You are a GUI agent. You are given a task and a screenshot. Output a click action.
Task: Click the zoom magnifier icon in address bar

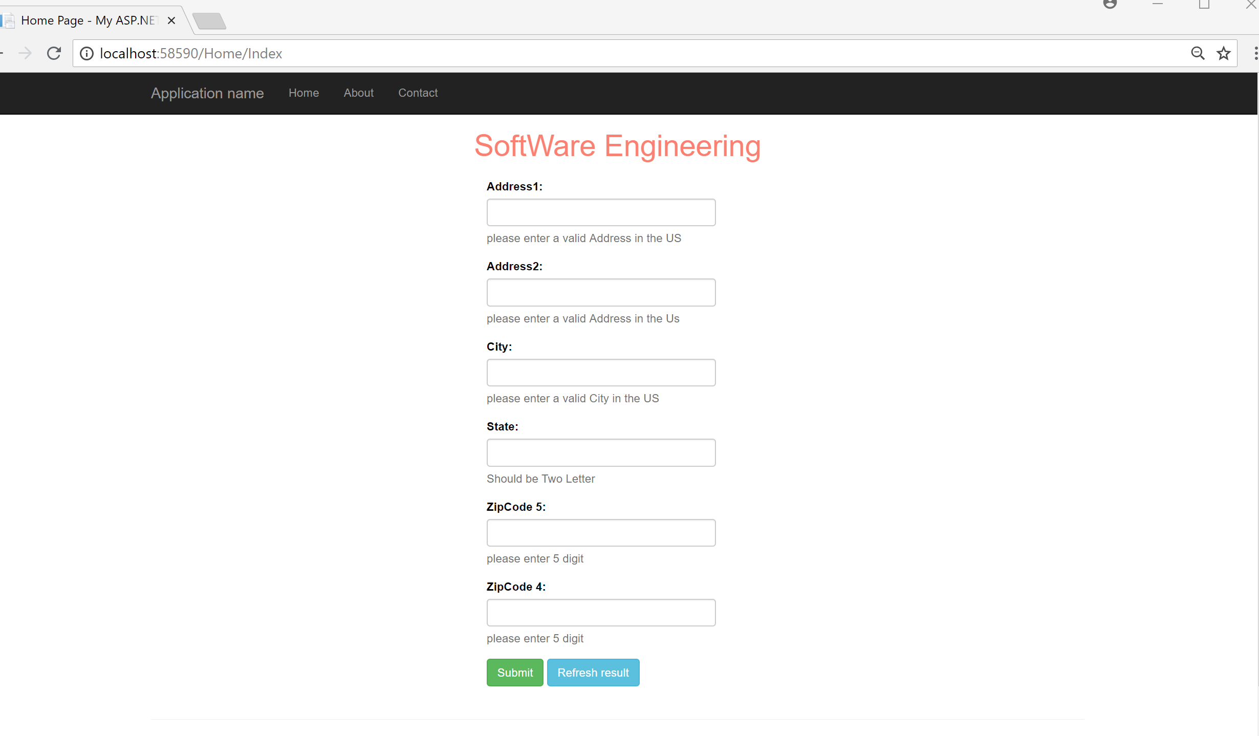click(x=1198, y=53)
